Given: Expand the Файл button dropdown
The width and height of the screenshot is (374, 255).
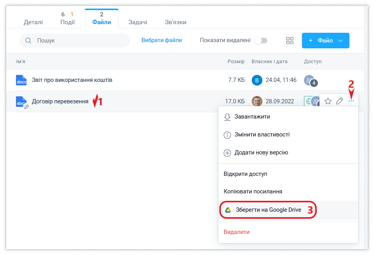Looking at the screenshot, I should click(x=340, y=41).
